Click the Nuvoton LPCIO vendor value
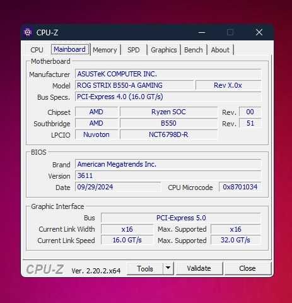 96,134
